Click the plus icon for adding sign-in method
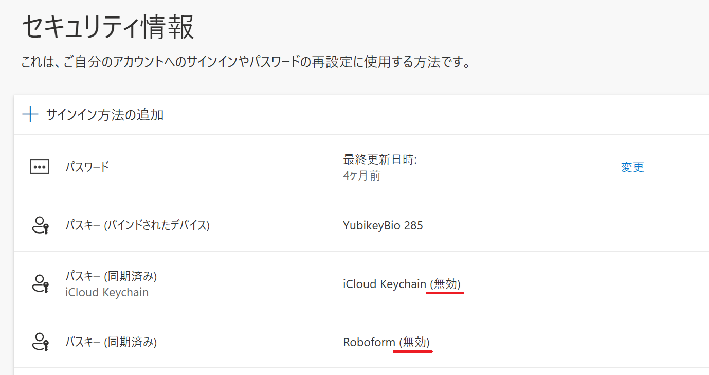This screenshot has width=709, height=375. 31,114
